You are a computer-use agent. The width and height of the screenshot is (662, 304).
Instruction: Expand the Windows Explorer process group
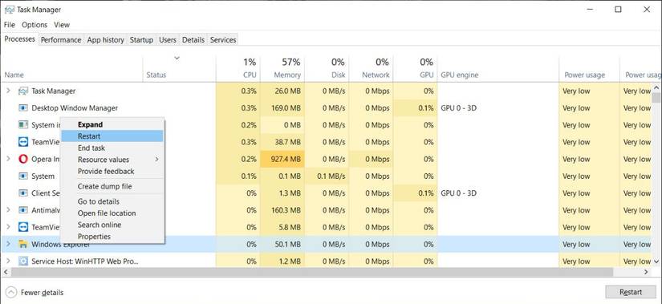tap(8, 244)
